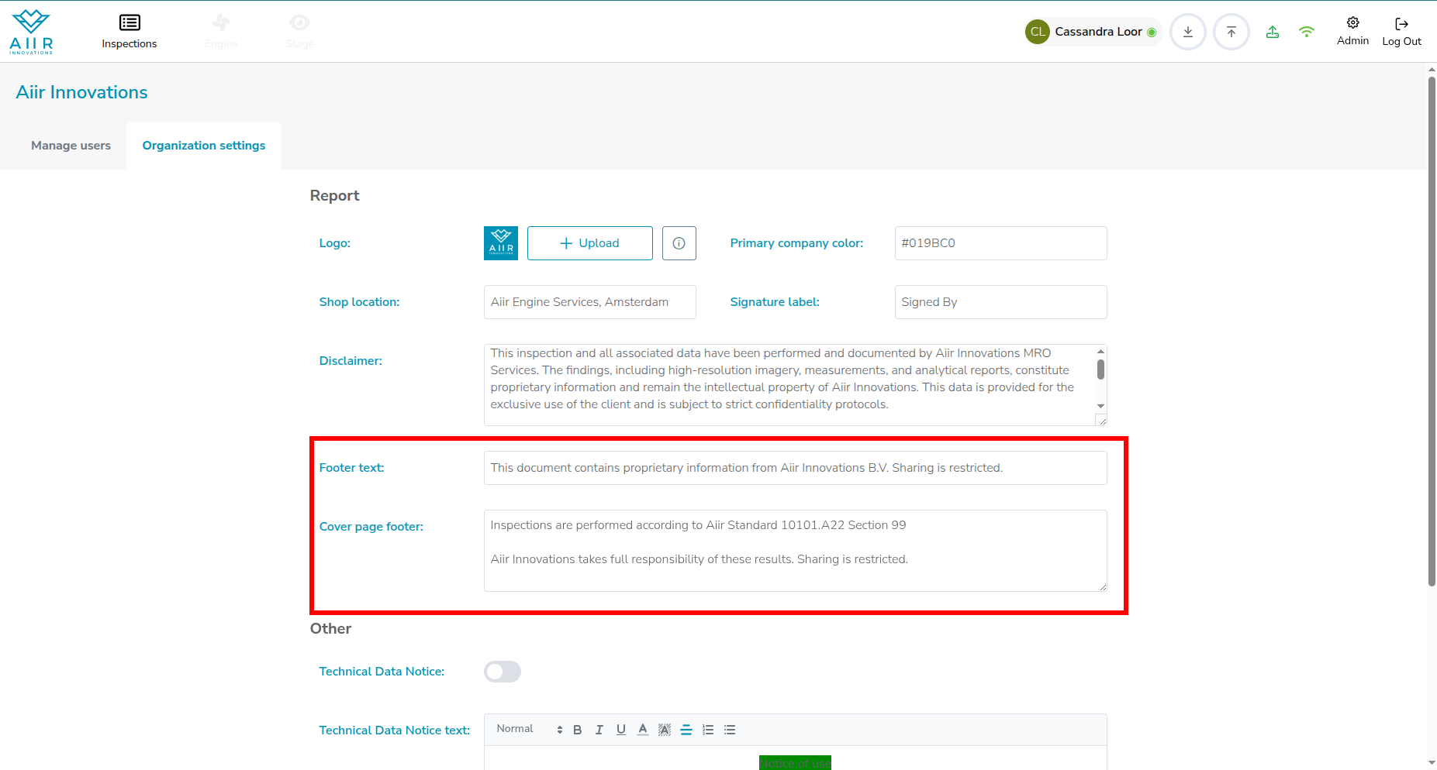Click the circular download arrow button
The height and width of the screenshot is (770, 1437).
(x=1187, y=32)
